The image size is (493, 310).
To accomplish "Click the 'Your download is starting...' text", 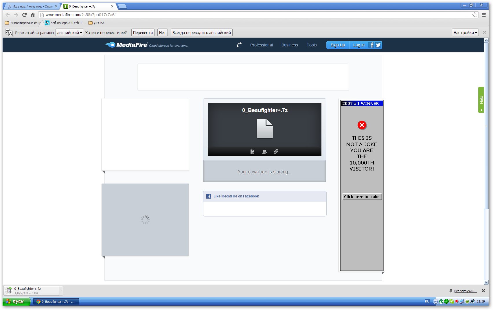I will tap(264, 172).
